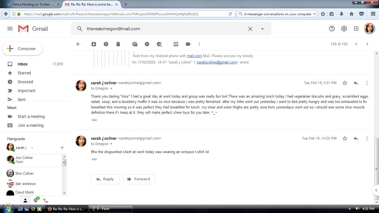This screenshot has height=213, width=379.
Task: Open the Labels icon in toolbar
Action: pos(188,44)
